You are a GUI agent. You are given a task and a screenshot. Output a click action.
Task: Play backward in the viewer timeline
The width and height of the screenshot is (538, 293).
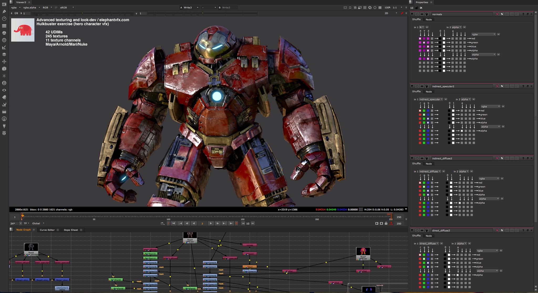pyautogui.click(x=194, y=223)
